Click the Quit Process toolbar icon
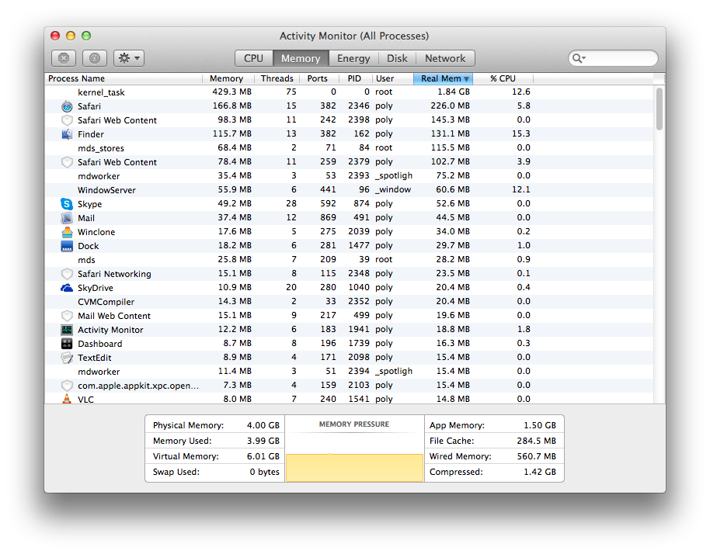This screenshot has width=710, height=554. (64, 58)
